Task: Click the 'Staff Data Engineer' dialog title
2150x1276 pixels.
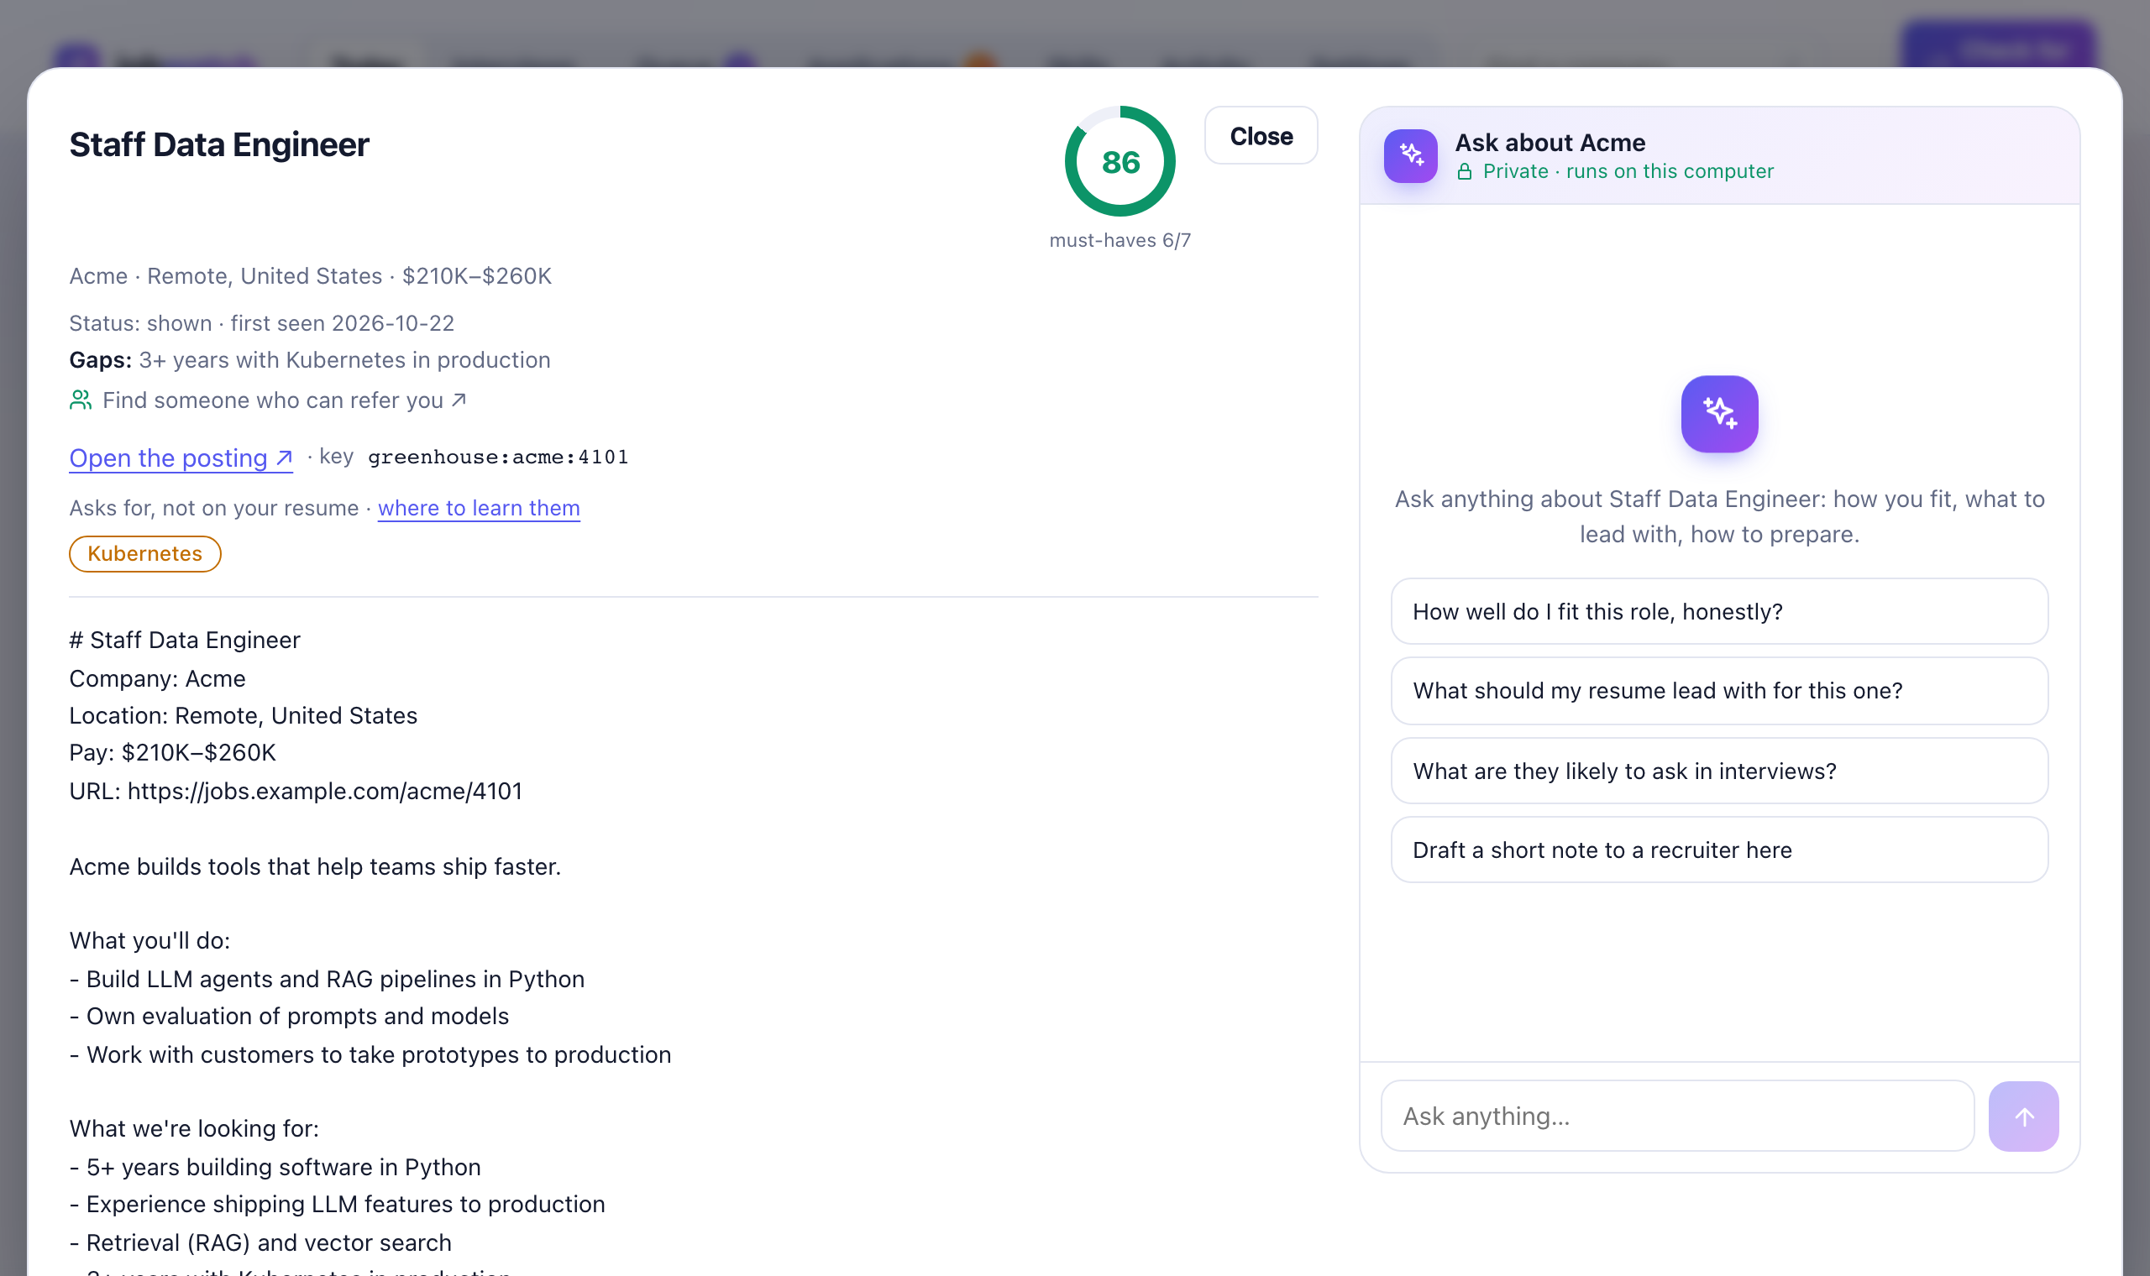Action: (x=219, y=144)
